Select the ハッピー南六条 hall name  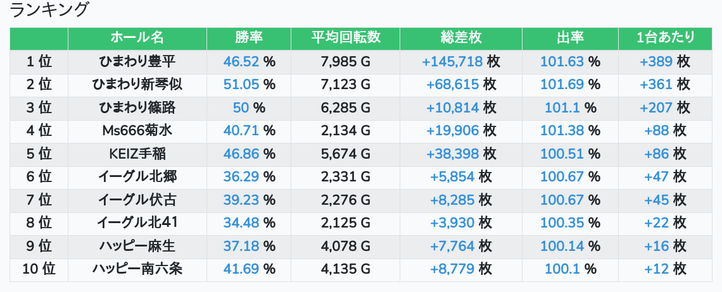coord(137,269)
